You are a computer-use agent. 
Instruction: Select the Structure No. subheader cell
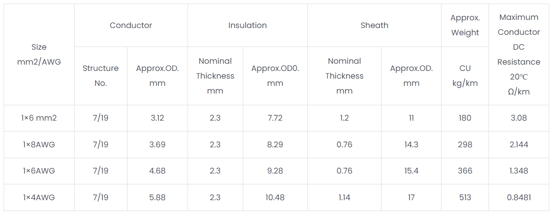[x=100, y=75]
